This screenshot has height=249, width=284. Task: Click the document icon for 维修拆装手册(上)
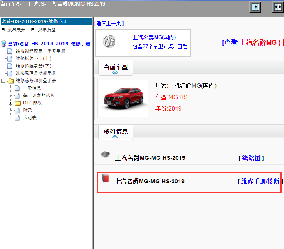point(10,58)
